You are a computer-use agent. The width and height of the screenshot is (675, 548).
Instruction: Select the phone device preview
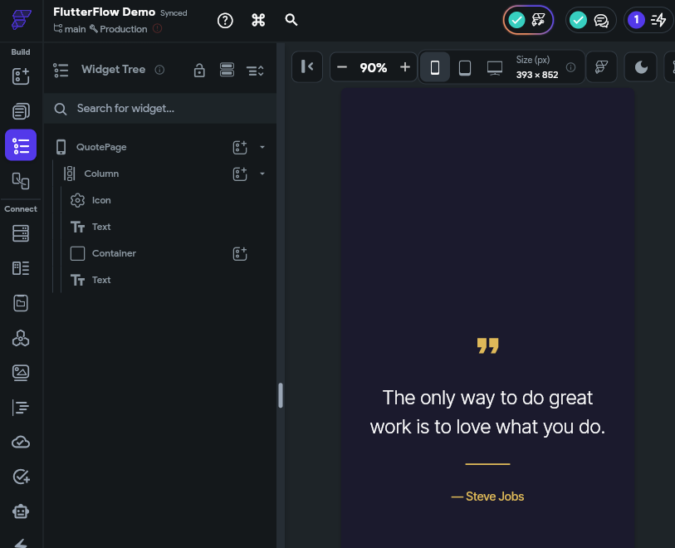[435, 67]
